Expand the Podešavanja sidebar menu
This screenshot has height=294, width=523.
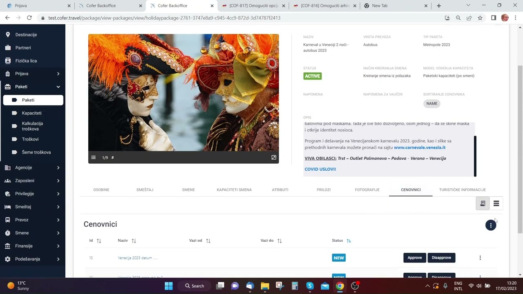pyautogui.click(x=33, y=259)
